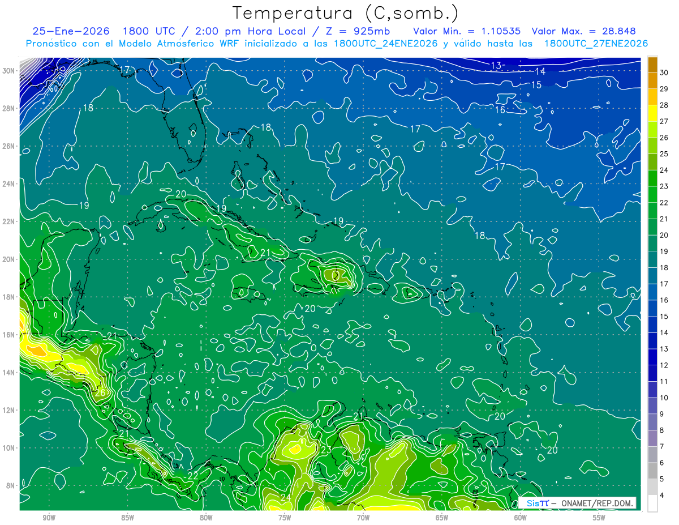Click the "13" contour label on the map
This screenshot has width=679, height=525.
(x=496, y=66)
